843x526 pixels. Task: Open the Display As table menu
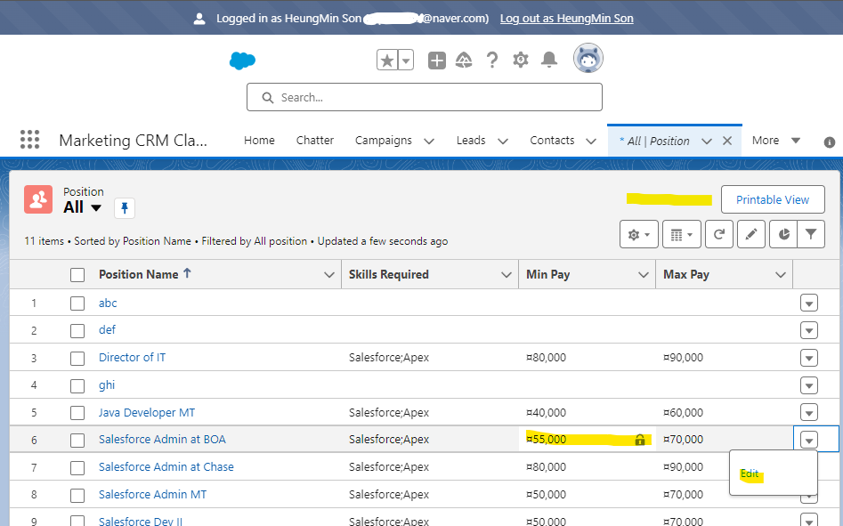[x=682, y=234]
